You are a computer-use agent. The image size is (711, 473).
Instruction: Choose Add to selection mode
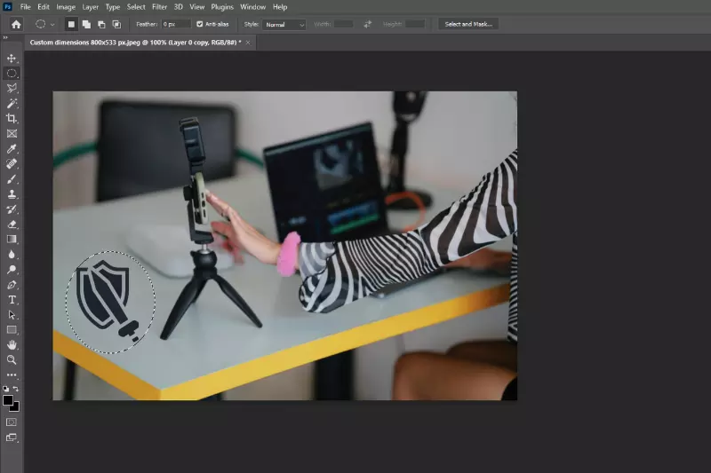[86, 25]
